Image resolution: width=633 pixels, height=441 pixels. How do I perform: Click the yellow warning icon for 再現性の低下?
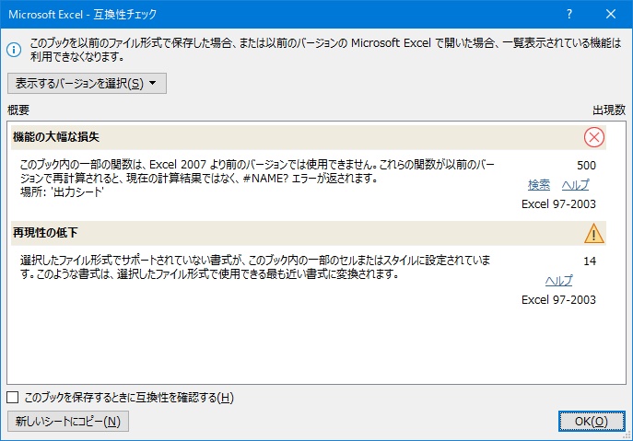point(594,234)
